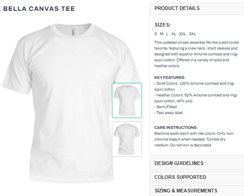Image resolution: width=244 pixels, height=196 pixels.
Task: Pick size L from the sizes row
Action: coord(167,34)
